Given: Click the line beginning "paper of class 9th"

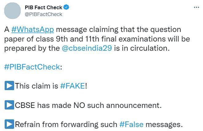Looking at the screenshot, I should coord(97,39).
